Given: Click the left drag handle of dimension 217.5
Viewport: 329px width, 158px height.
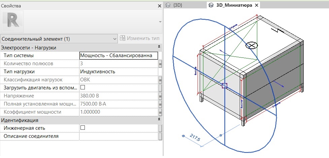Looking at the screenshot, I should coord(183,136).
